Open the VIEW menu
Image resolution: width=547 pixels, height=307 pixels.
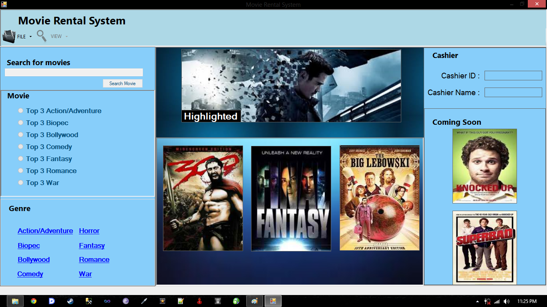tap(56, 36)
